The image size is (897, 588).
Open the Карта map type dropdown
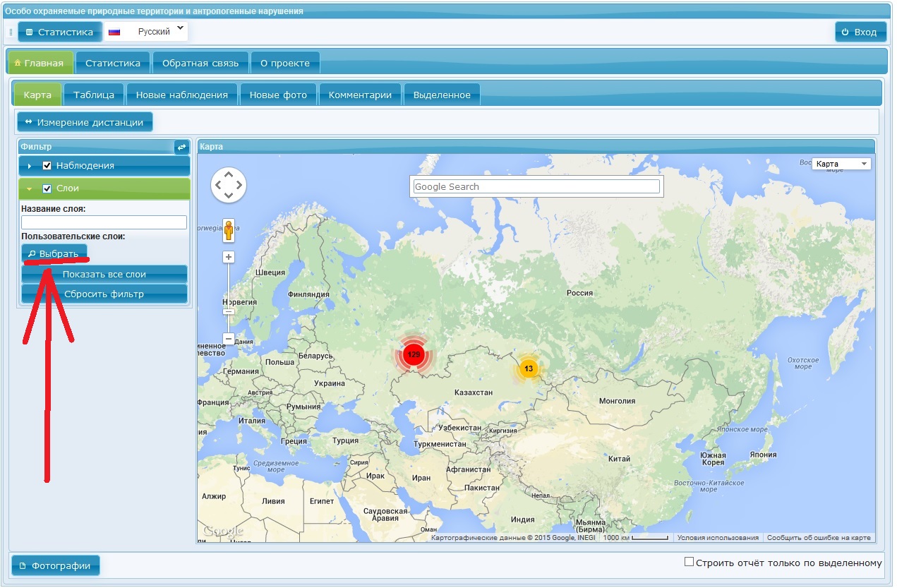[841, 164]
